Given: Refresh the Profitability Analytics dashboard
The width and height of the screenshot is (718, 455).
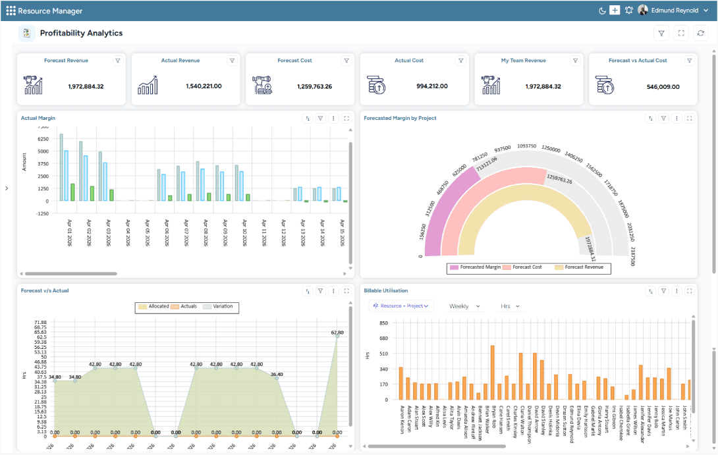Looking at the screenshot, I should pyautogui.click(x=701, y=34).
